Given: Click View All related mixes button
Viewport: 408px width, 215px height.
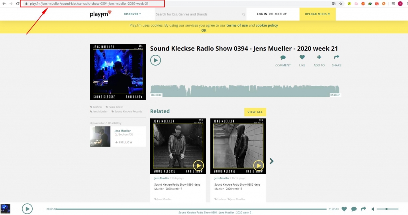Looking at the screenshot, I should [x=255, y=112].
